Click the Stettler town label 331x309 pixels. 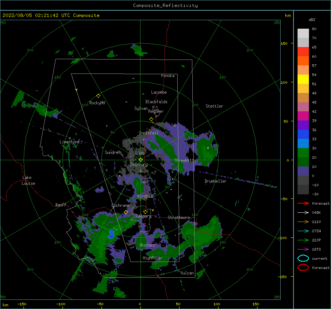pyautogui.click(x=214, y=106)
